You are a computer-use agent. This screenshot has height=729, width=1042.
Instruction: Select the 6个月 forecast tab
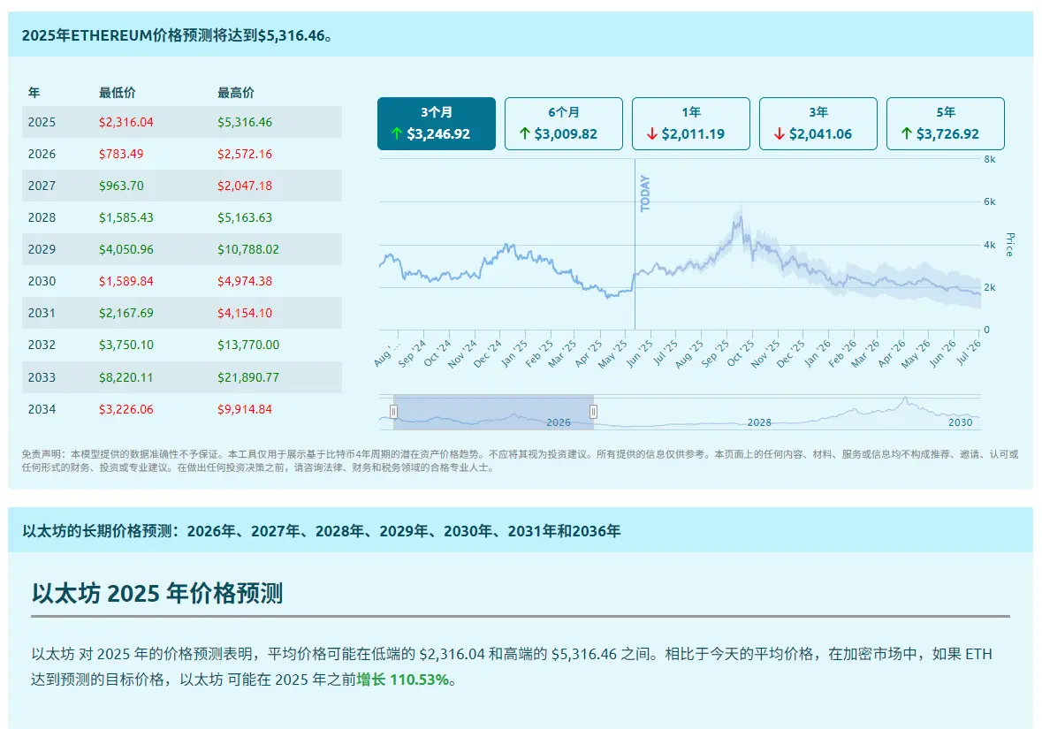(x=564, y=124)
